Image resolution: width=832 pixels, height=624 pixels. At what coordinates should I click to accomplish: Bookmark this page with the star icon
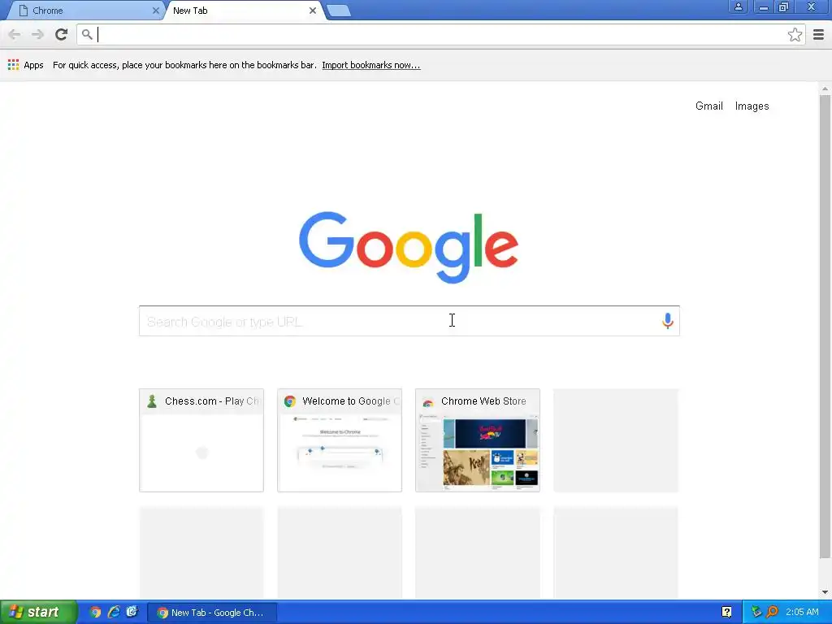point(795,34)
